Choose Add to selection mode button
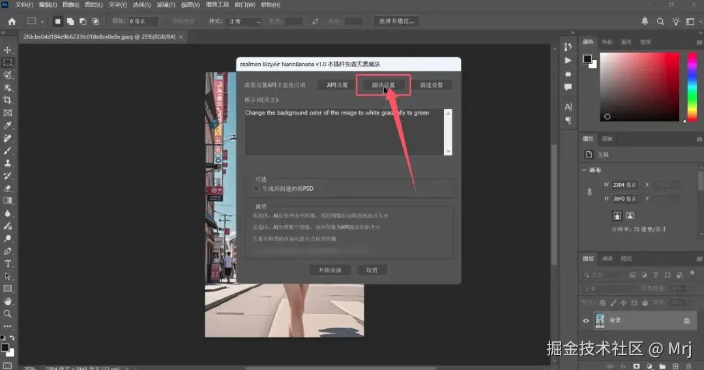 point(70,21)
